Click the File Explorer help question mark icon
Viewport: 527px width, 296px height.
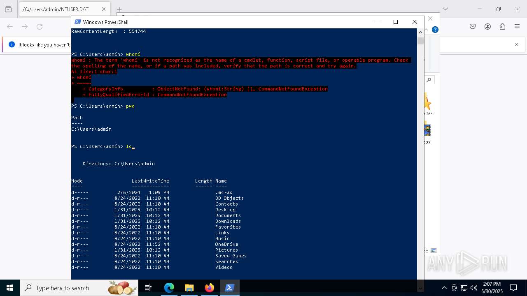(x=435, y=30)
